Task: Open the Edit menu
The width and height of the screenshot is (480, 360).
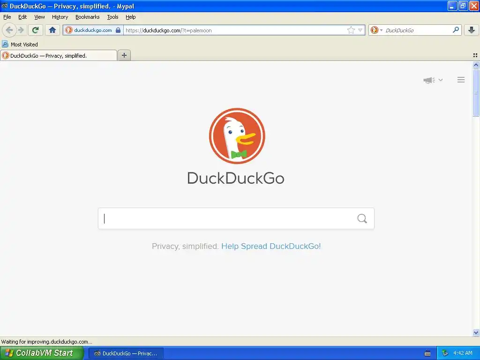Action: [x=22, y=17]
